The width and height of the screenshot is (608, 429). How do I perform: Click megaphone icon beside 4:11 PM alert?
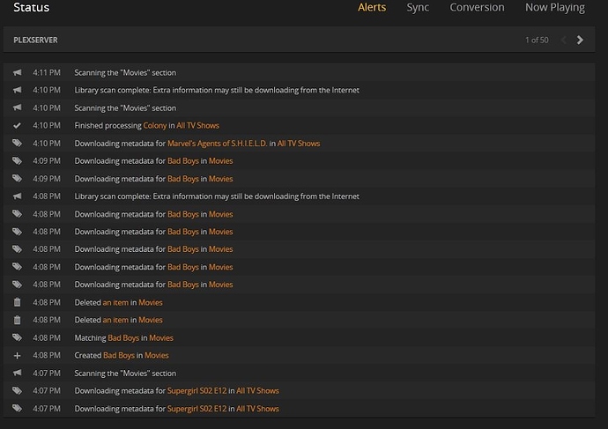click(x=17, y=72)
